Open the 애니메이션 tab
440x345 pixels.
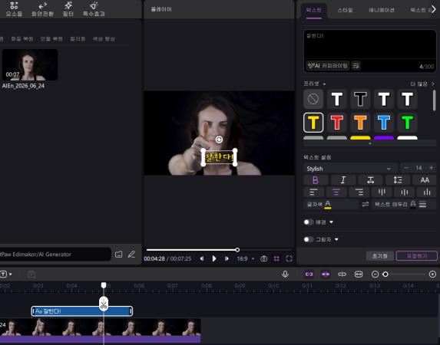tap(381, 10)
